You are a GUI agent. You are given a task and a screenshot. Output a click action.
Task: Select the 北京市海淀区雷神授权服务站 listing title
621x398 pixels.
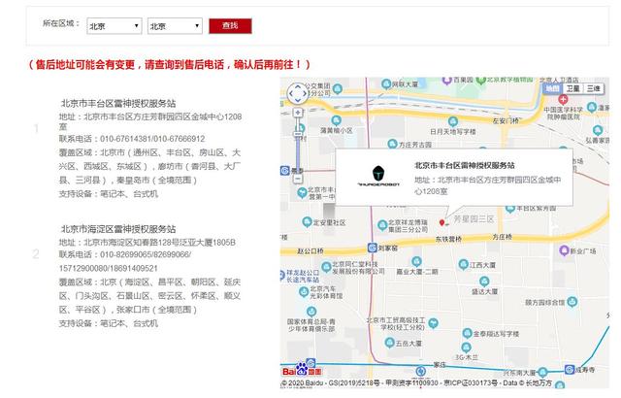[x=118, y=229]
